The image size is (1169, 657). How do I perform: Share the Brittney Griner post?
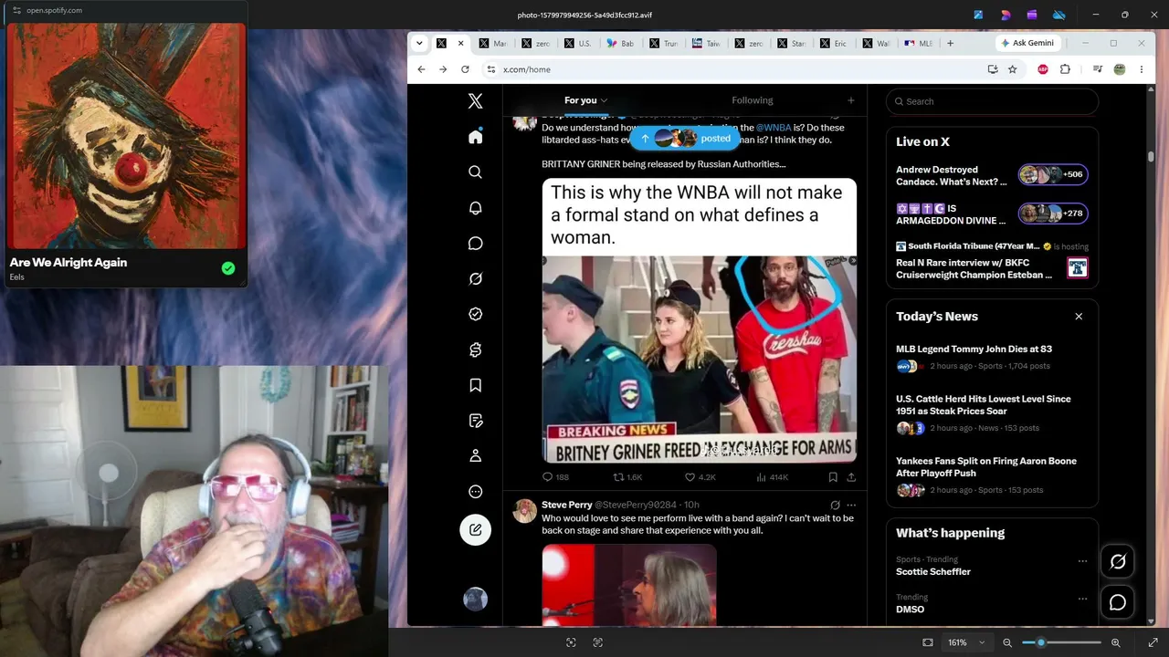coord(851,477)
